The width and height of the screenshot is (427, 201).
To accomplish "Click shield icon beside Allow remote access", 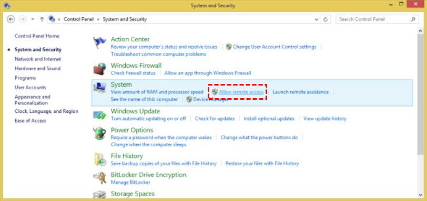I will tap(215, 92).
